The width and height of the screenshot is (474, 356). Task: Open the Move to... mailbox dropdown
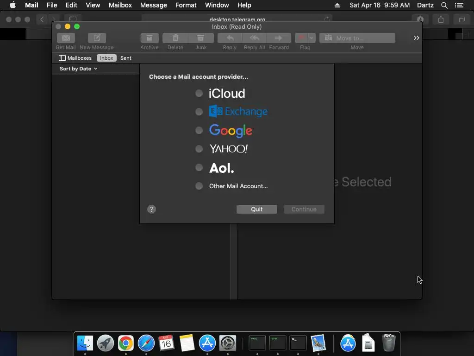point(357,38)
